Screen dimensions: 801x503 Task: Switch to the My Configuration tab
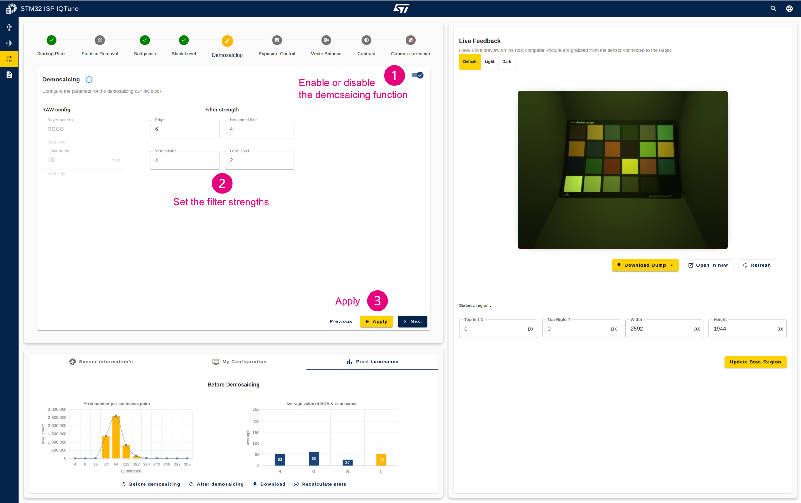point(239,362)
